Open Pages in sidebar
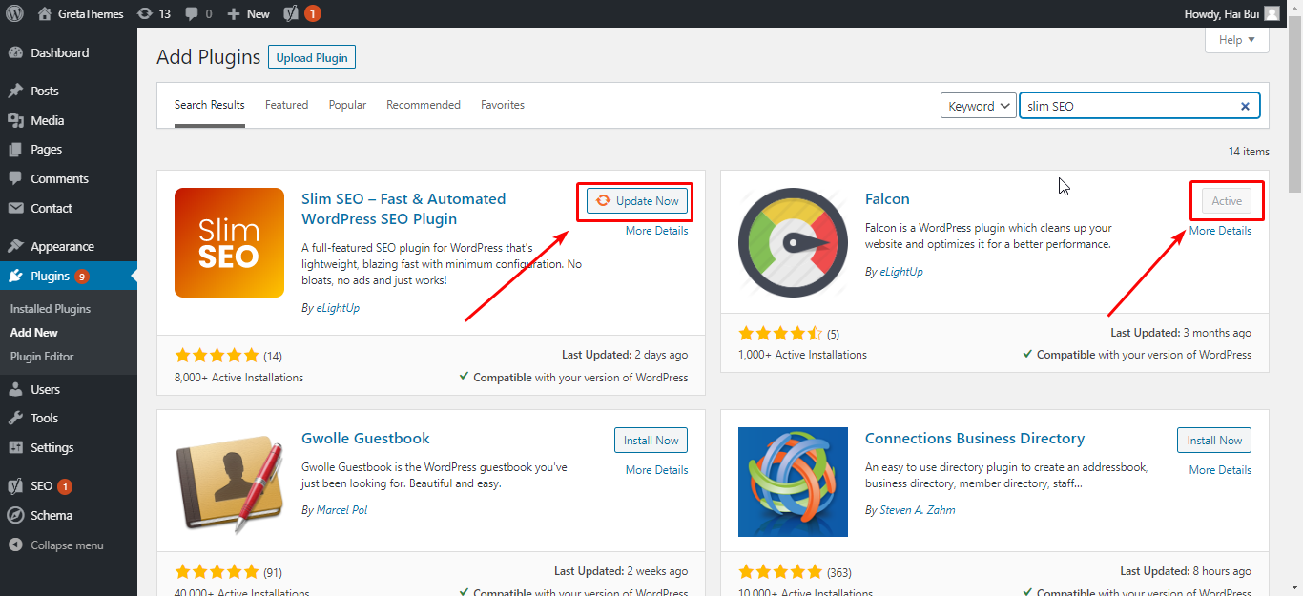 point(69,149)
